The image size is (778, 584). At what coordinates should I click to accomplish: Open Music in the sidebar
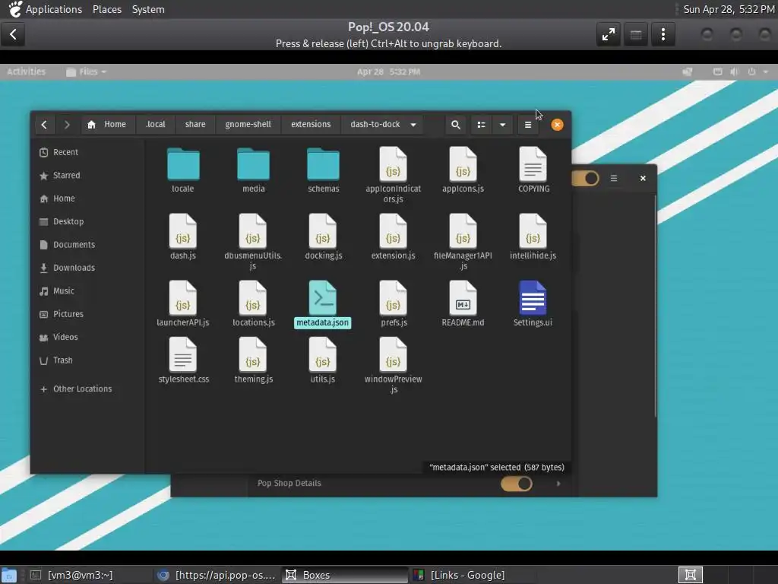[87, 291]
